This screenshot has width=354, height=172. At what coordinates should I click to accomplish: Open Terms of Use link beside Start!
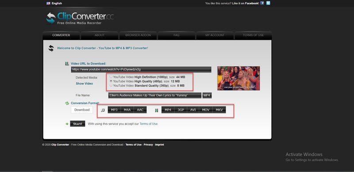coord(149,124)
